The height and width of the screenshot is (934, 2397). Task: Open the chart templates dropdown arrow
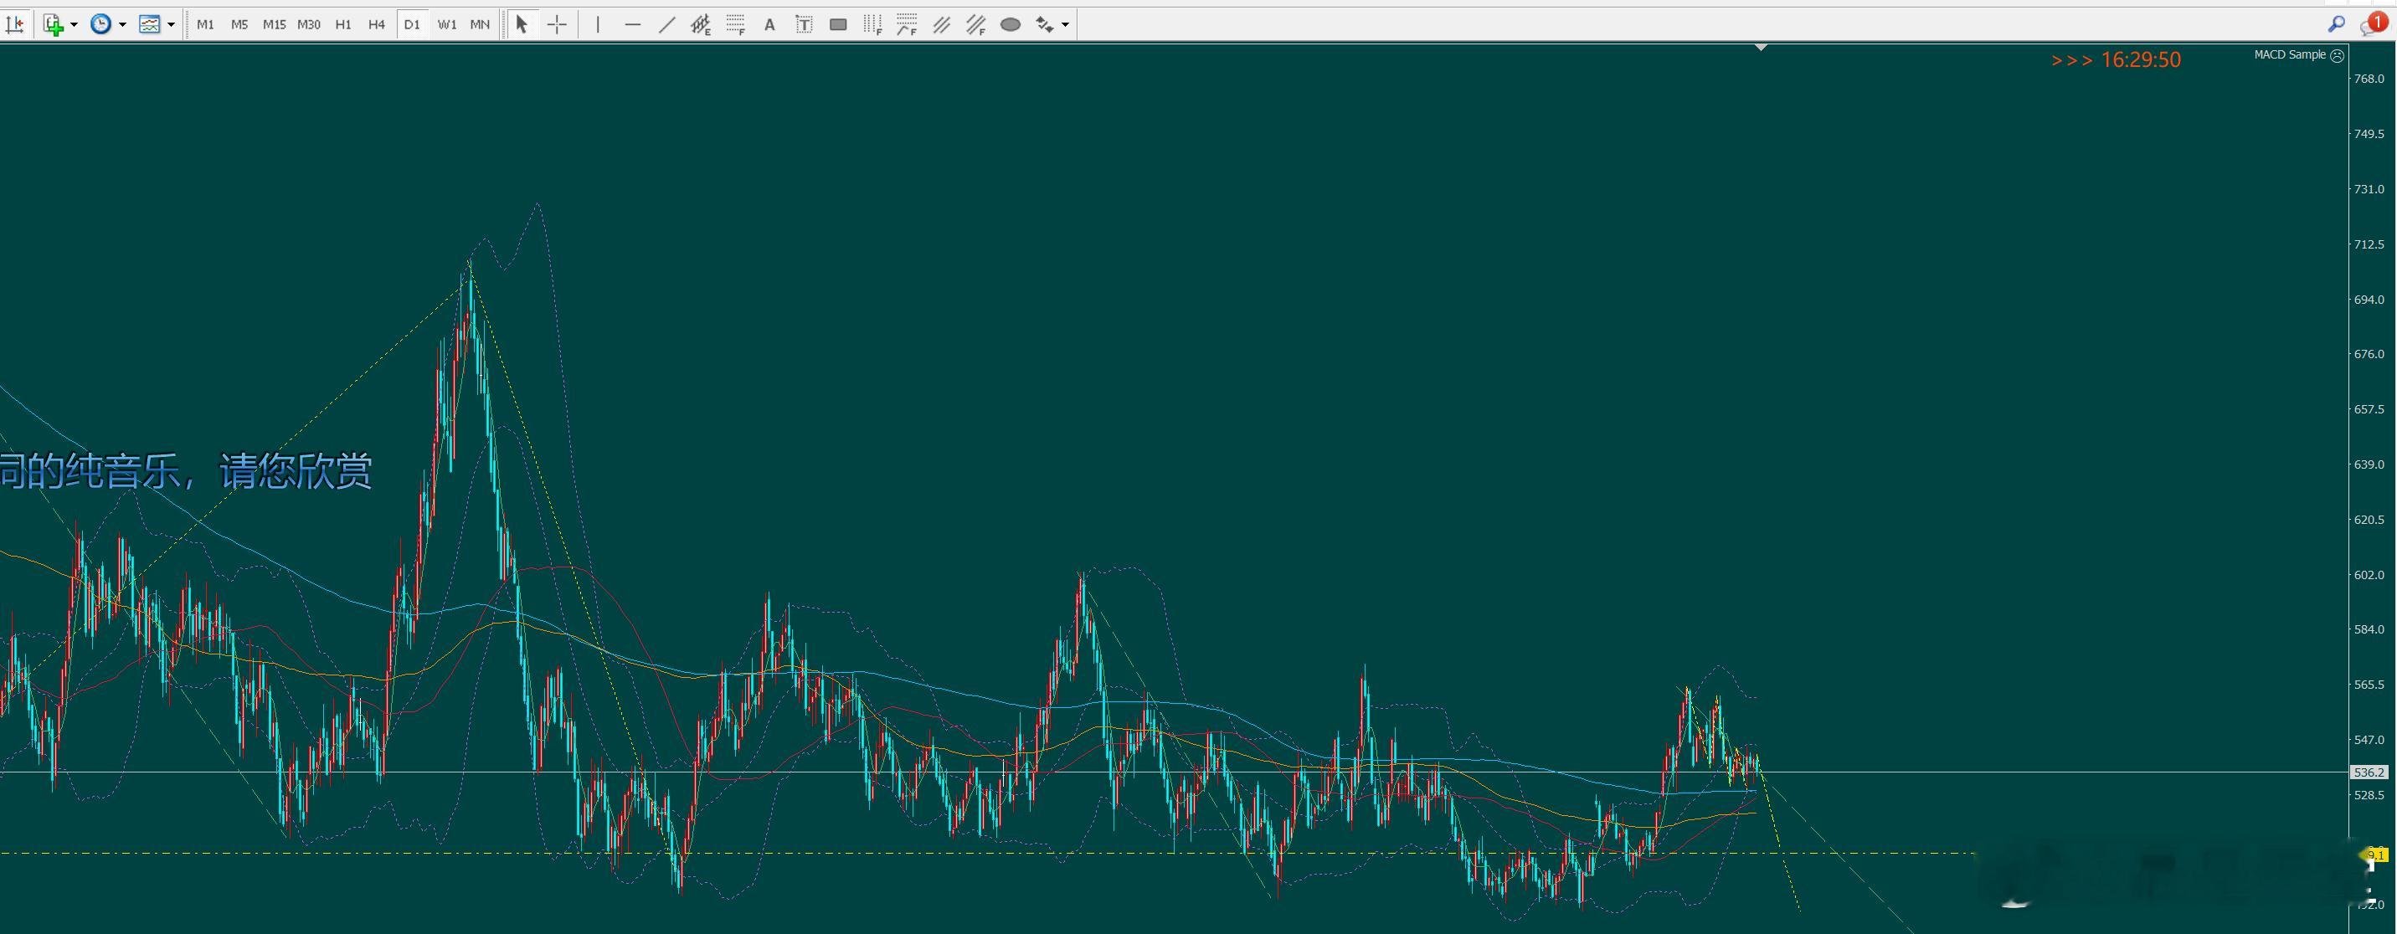coord(171,24)
